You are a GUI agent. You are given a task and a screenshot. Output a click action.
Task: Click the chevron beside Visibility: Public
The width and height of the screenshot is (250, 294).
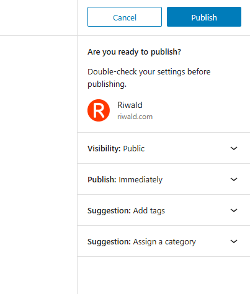point(234,148)
